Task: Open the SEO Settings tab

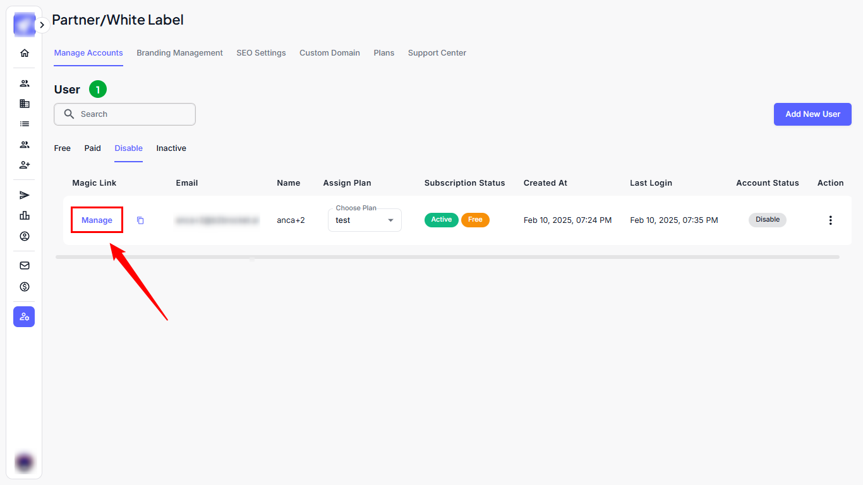Action: (261, 53)
